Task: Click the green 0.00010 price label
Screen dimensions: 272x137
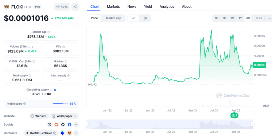Action: [259, 65]
